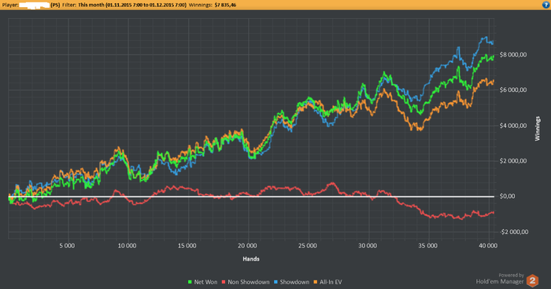Toggle the Non Showdown legend entry
The image size is (551, 289).
pos(246,282)
